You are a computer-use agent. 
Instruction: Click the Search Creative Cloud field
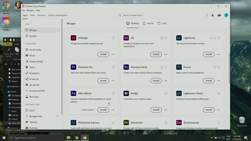(136, 15)
